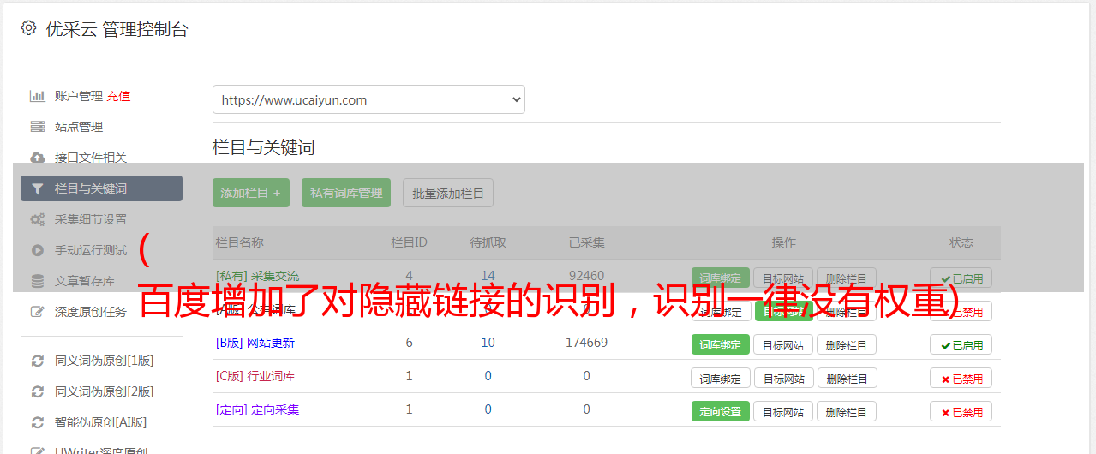Click the 栏目名称 column header
This screenshot has height=454, width=1096.
click(240, 242)
